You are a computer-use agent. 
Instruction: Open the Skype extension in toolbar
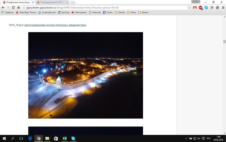[206, 7]
